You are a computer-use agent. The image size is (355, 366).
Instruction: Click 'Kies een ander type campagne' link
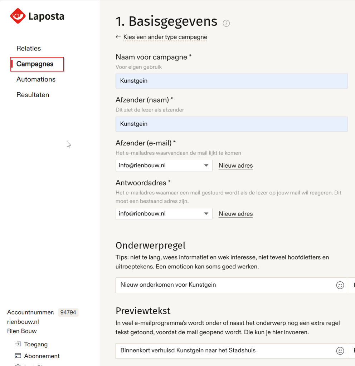click(x=165, y=37)
